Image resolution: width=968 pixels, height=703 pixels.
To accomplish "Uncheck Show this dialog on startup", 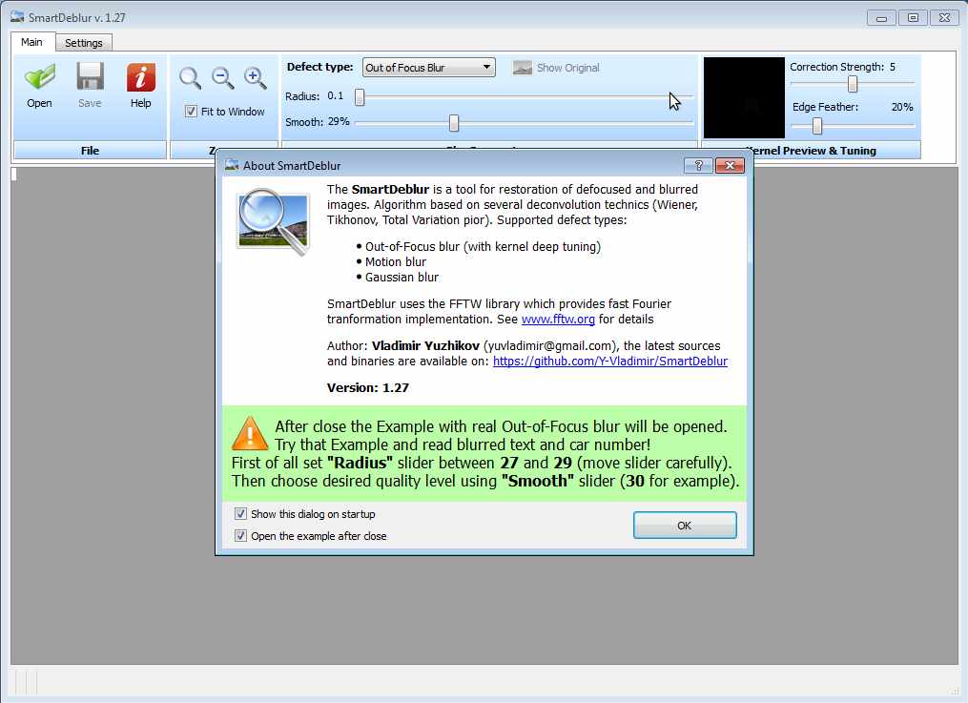I will point(240,514).
